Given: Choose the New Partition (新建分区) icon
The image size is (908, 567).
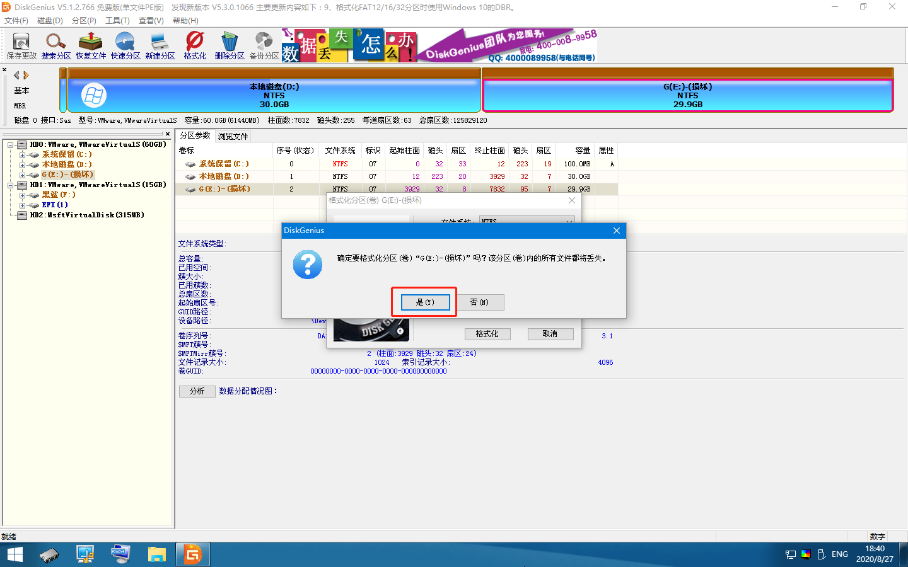Looking at the screenshot, I should (160, 46).
